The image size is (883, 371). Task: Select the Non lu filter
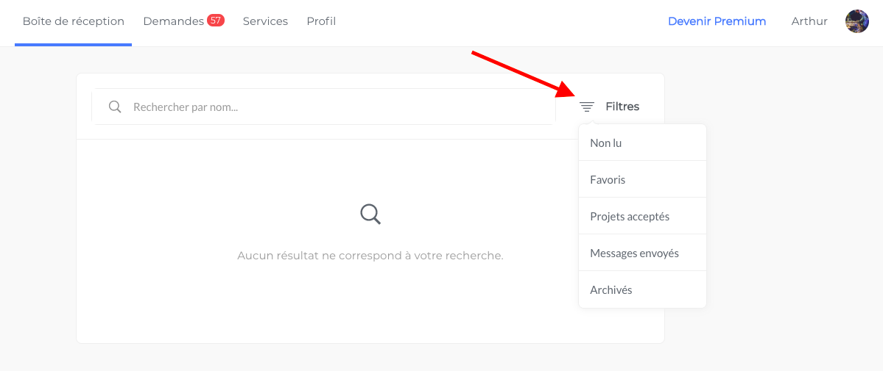pyautogui.click(x=642, y=143)
